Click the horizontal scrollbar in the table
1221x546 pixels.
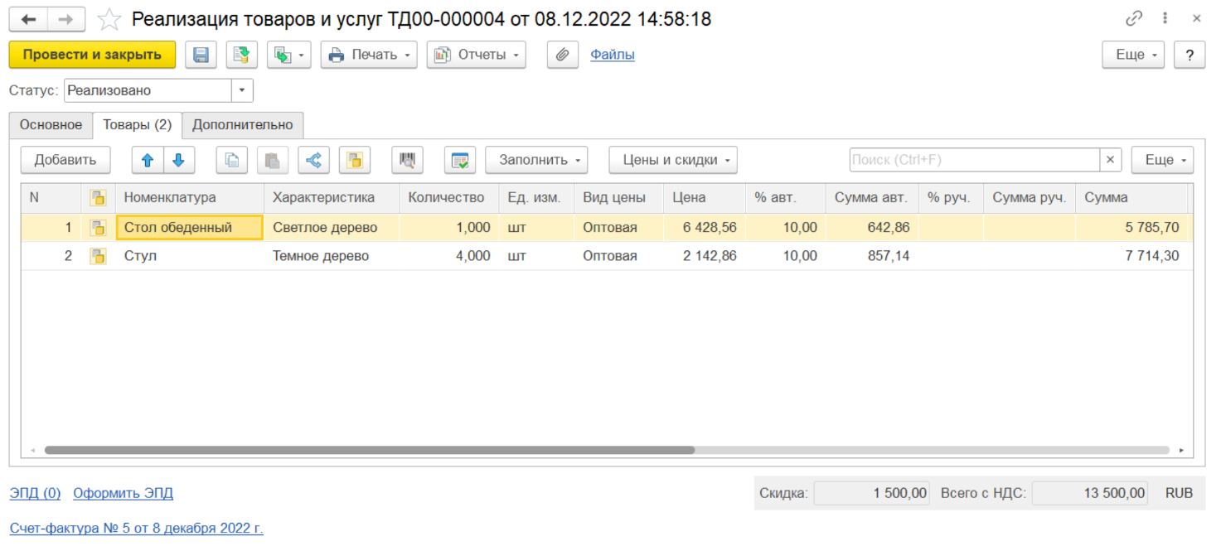369,450
